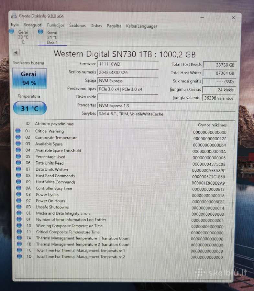Click raw value 0000004375C8B
Viewport: 254px width, 291px height.
pyautogui.click(x=209, y=164)
